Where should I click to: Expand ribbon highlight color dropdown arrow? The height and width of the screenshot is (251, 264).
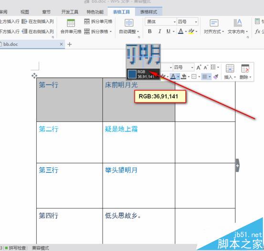196,32
